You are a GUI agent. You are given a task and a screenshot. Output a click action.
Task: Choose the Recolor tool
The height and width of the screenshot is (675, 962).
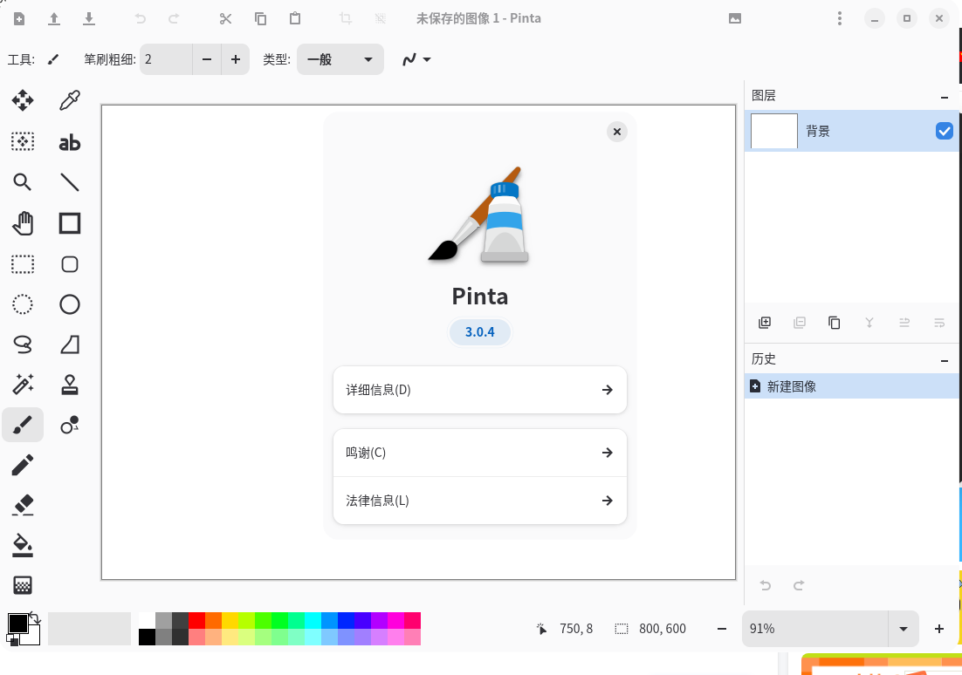pyautogui.click(x=69, y=425)
